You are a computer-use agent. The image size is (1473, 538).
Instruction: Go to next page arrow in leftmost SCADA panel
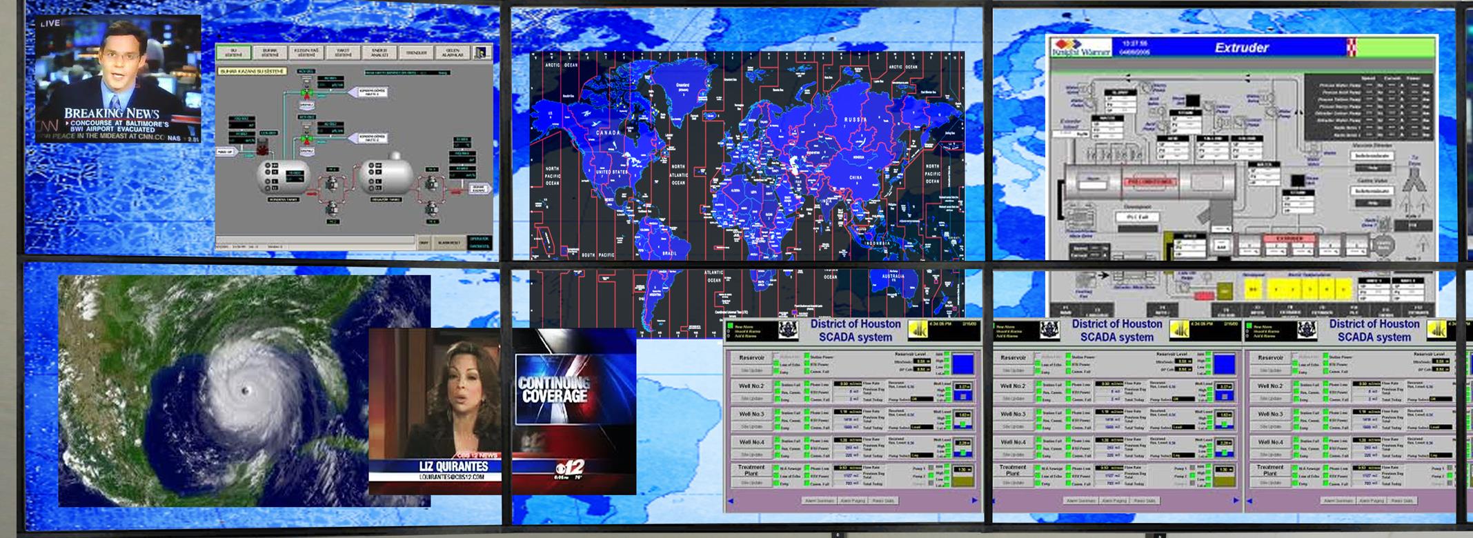pyautogui.click(x=975, y=501)
